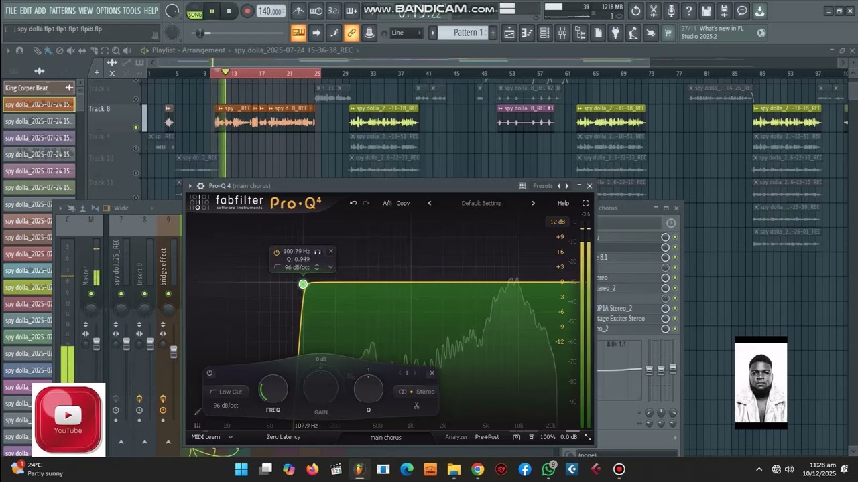Close the band popup with X
858x482 pixels.
point(330,251)
